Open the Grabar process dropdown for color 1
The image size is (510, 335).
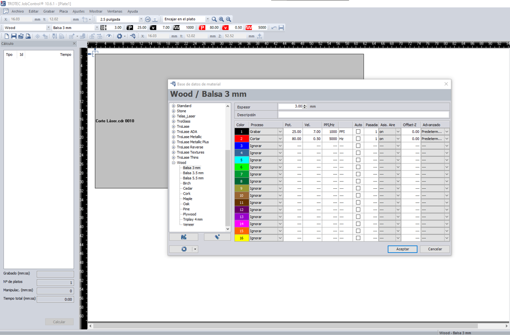pyautogui.click(x=280, y=132)
